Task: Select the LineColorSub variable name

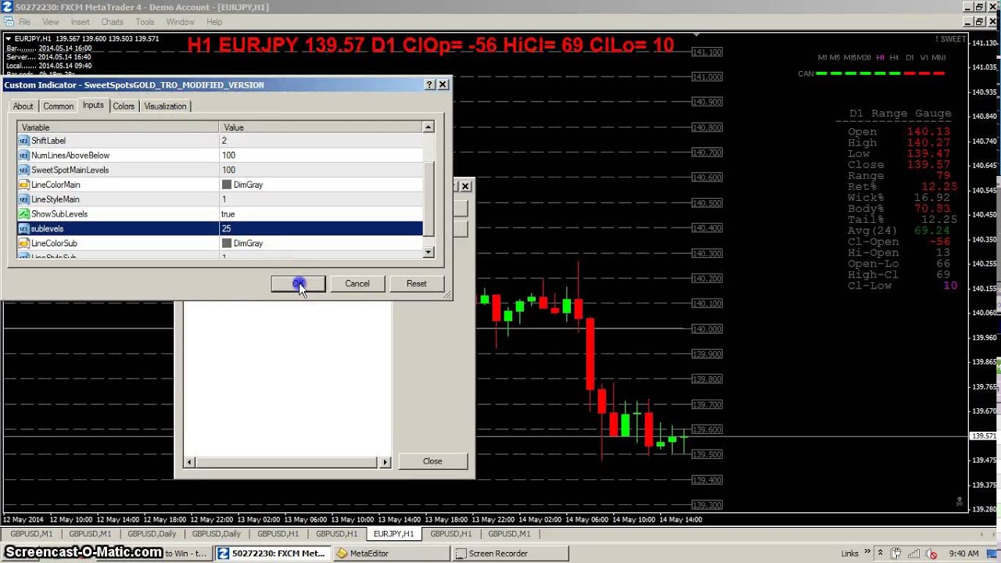Action: (x=54, y=243)
